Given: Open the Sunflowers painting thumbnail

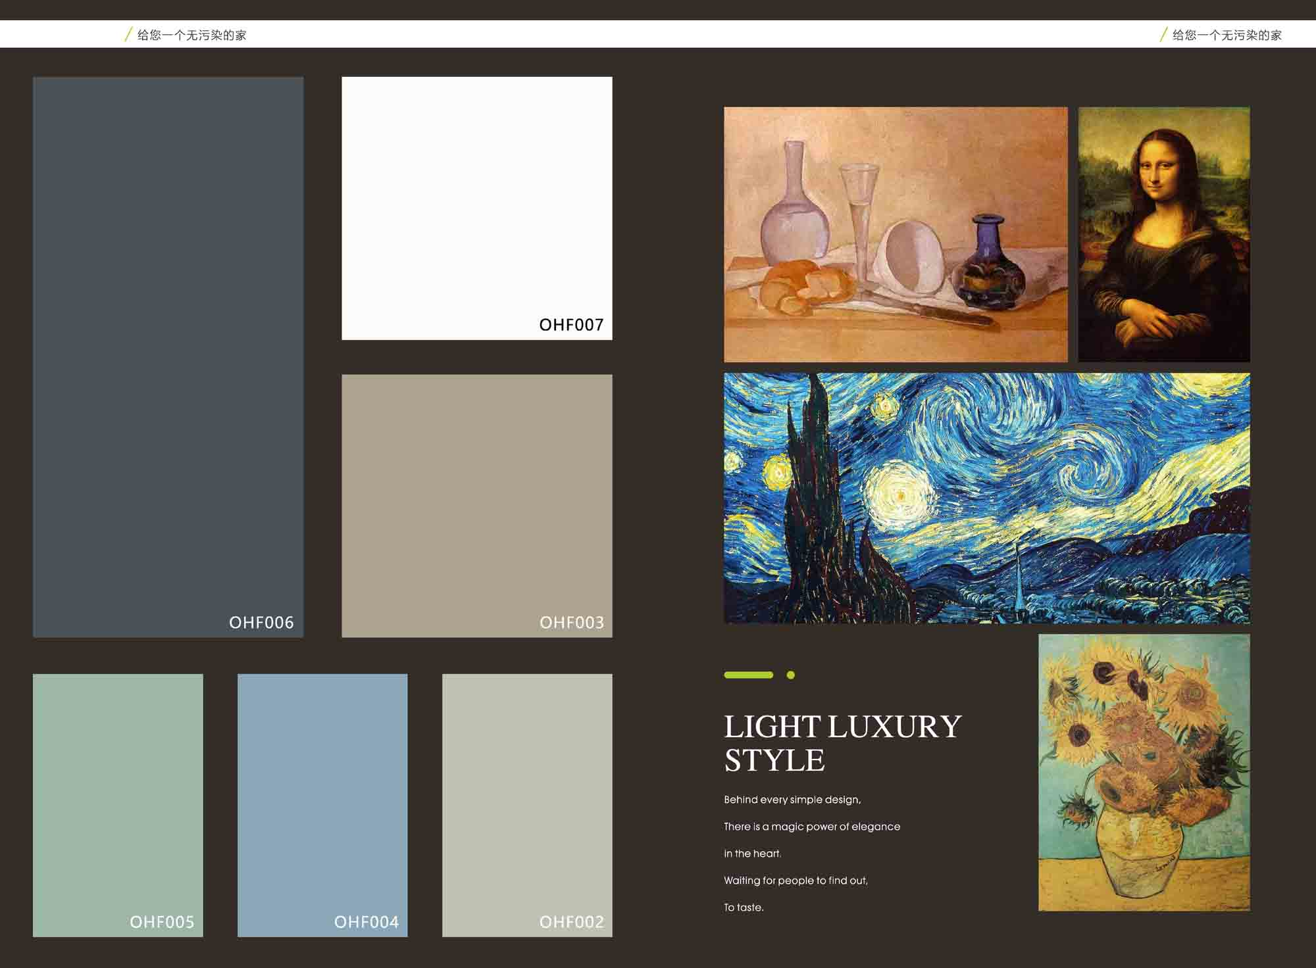Looking at the screenshot, I should [x=1144, y=773].
